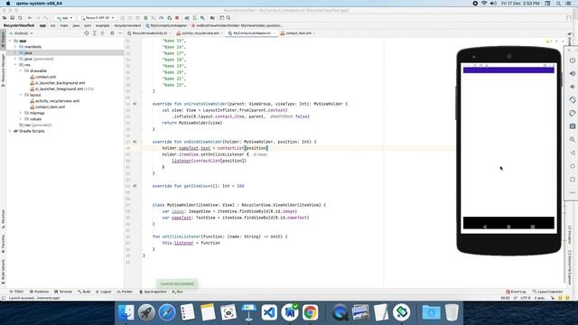
Task: Click the red Stop app button
Action: pos(177,18)
